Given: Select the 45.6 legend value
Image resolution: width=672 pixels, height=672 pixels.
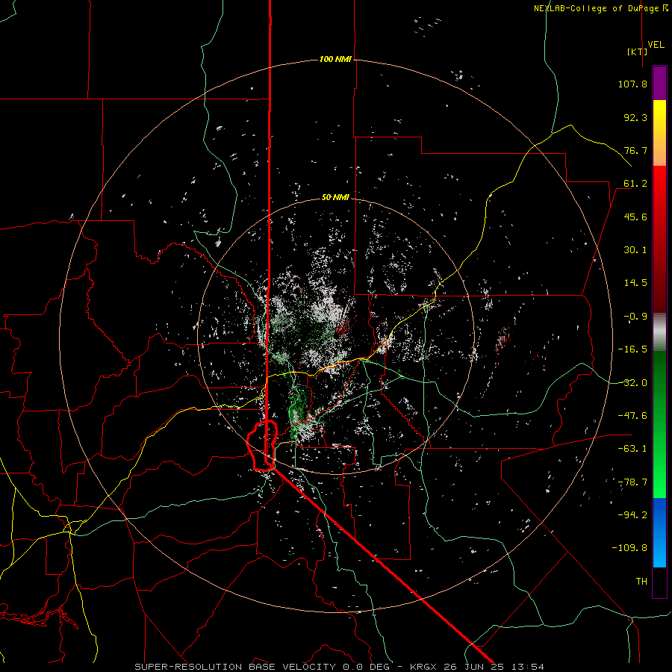Looking at the screenshot, I should pos(635,217).
